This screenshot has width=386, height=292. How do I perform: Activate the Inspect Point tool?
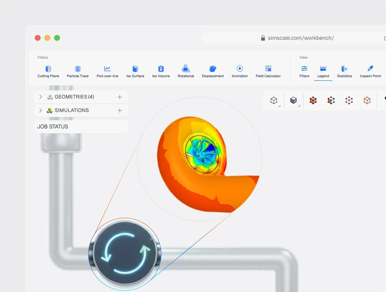click(x=370, y=72)
